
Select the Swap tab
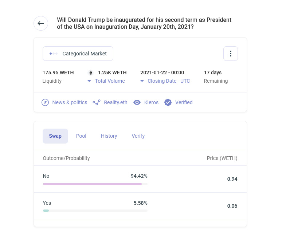coord(55,136)
